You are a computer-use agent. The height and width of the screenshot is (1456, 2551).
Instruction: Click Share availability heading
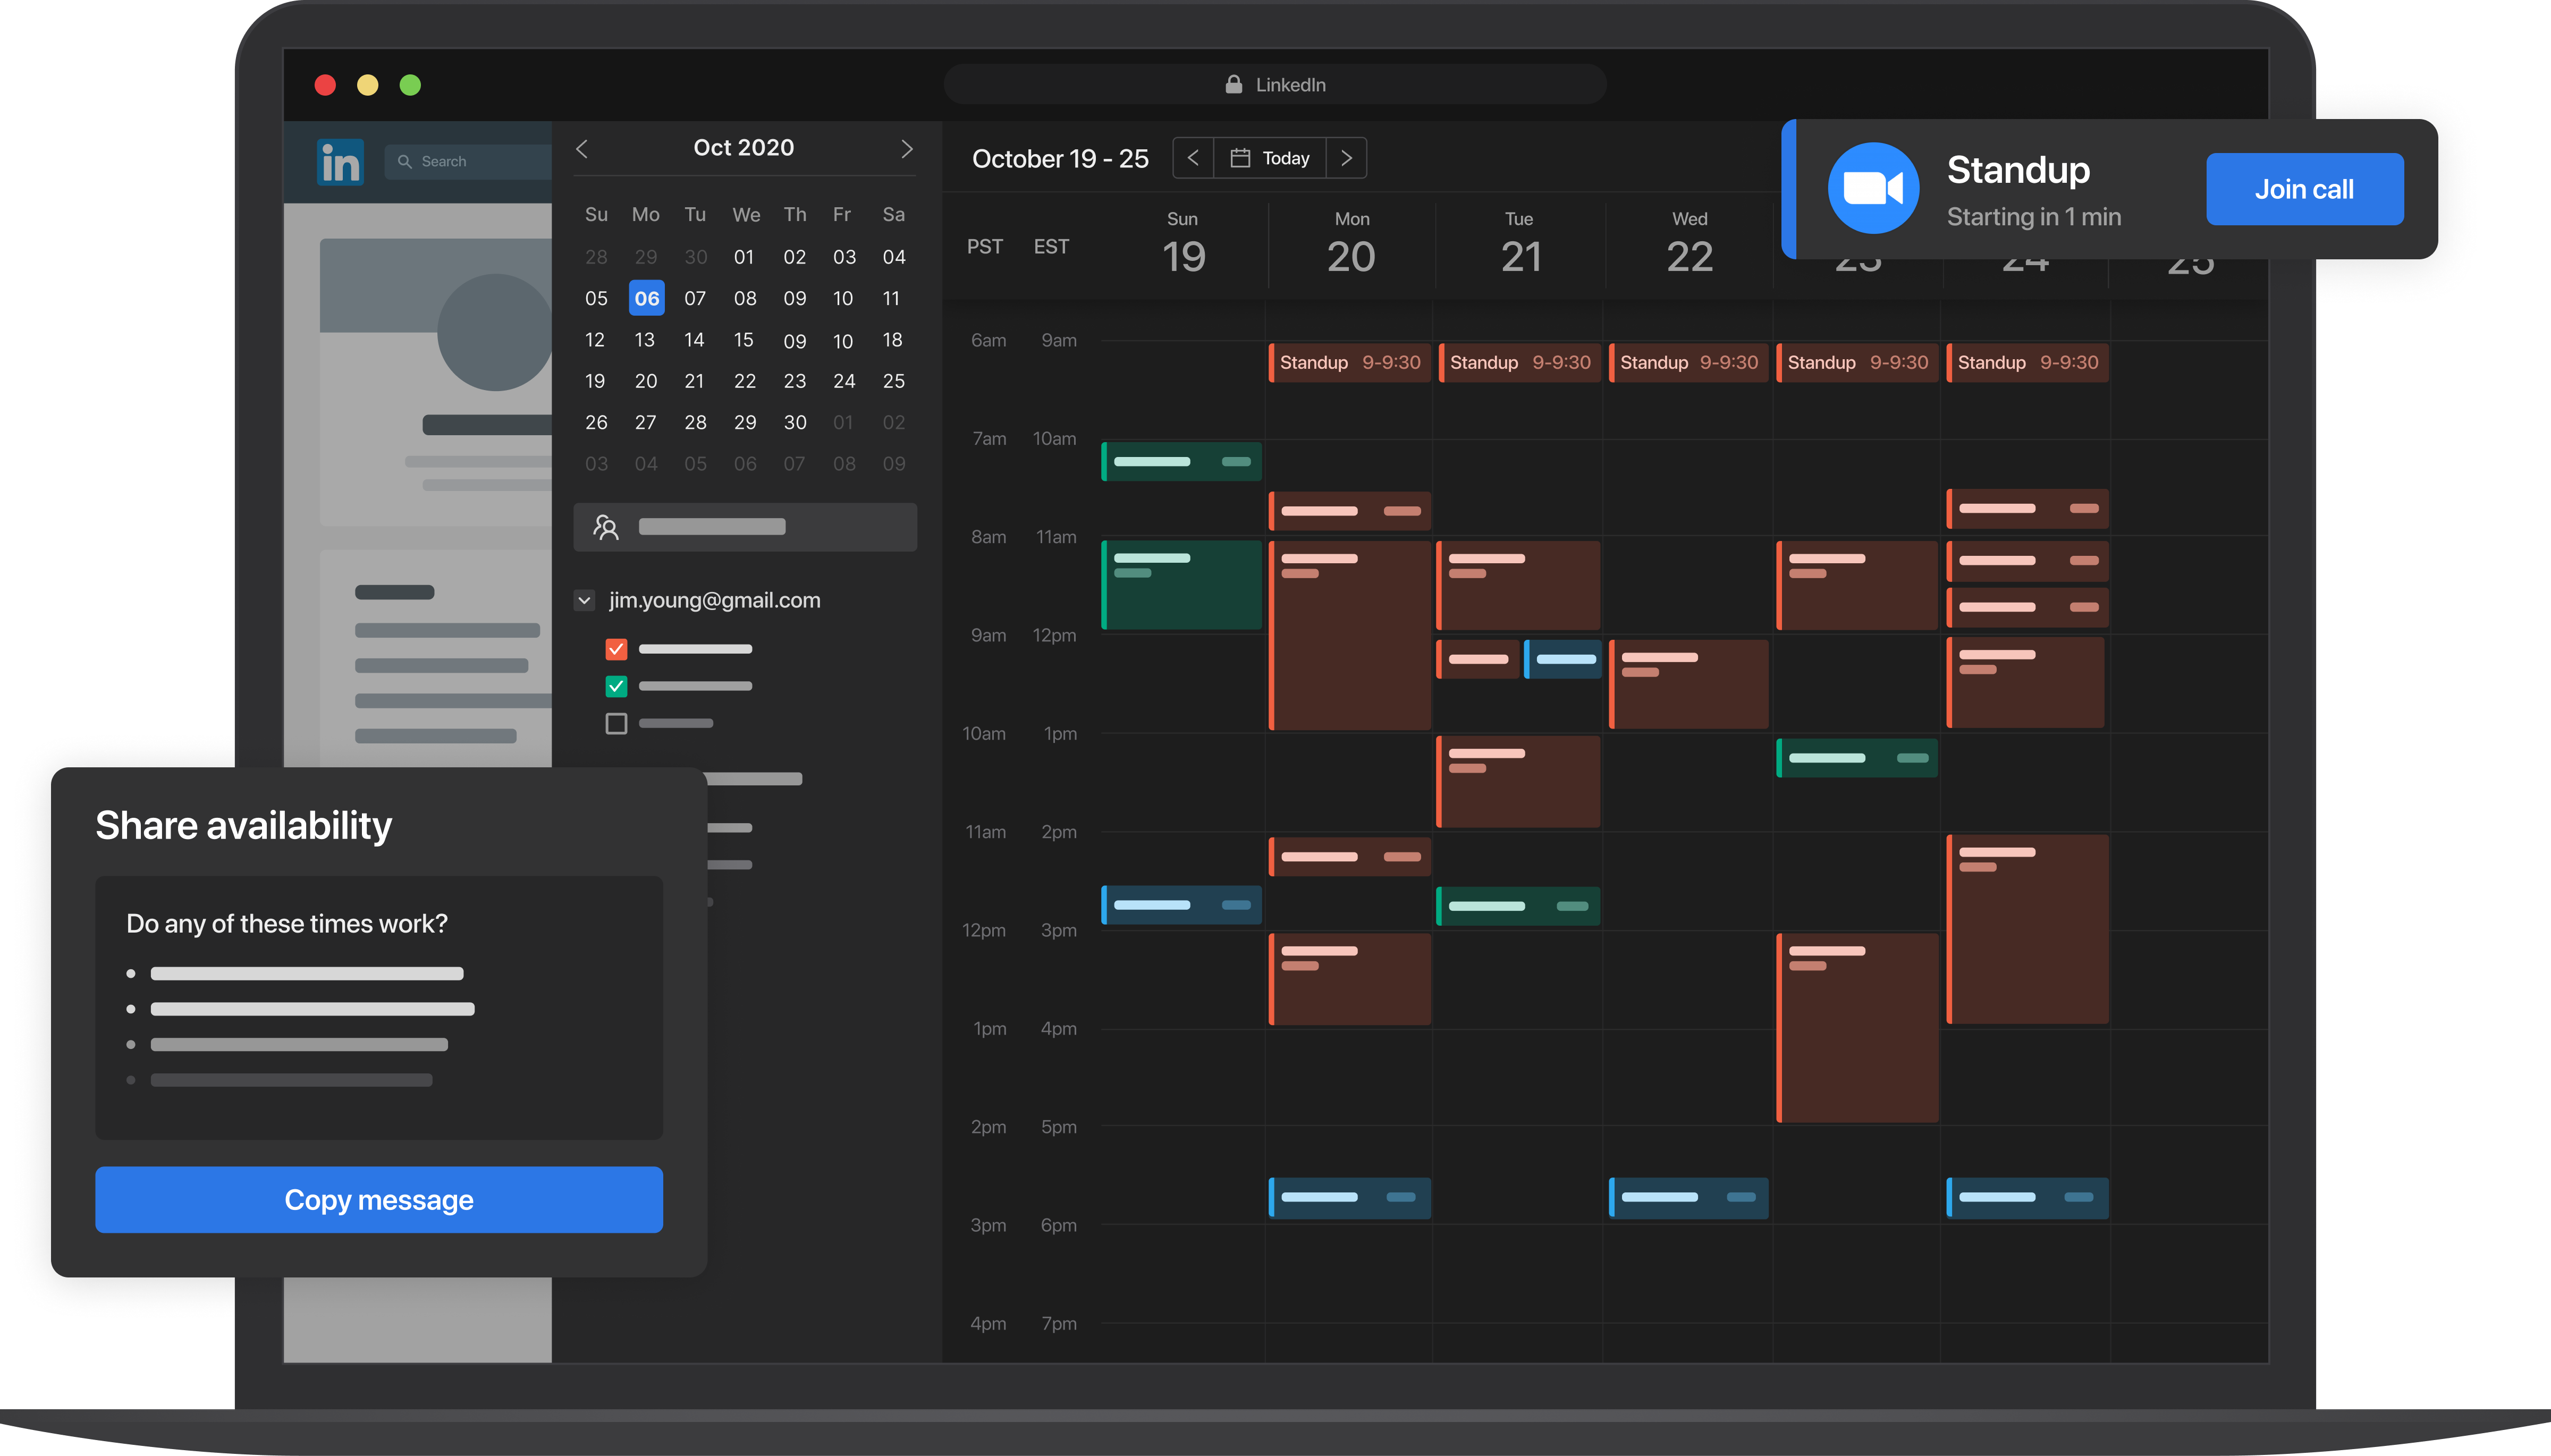click(243, 825)
